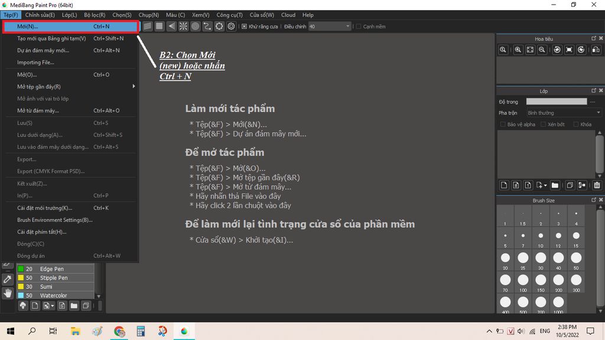Click add new brush page icon
The height and width of the screenshot is (340, 605).
pos(35,306)
